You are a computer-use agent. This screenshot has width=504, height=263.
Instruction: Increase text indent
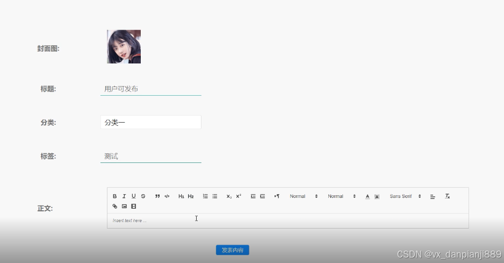point(263,196)
